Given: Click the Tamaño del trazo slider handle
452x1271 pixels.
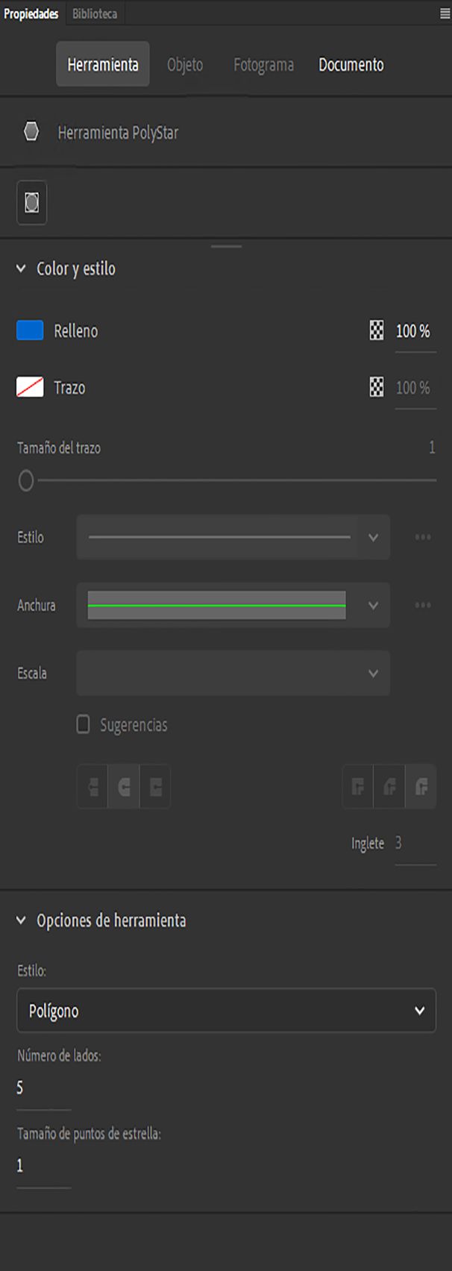Looking at the screenshot, I should [26, 481].
